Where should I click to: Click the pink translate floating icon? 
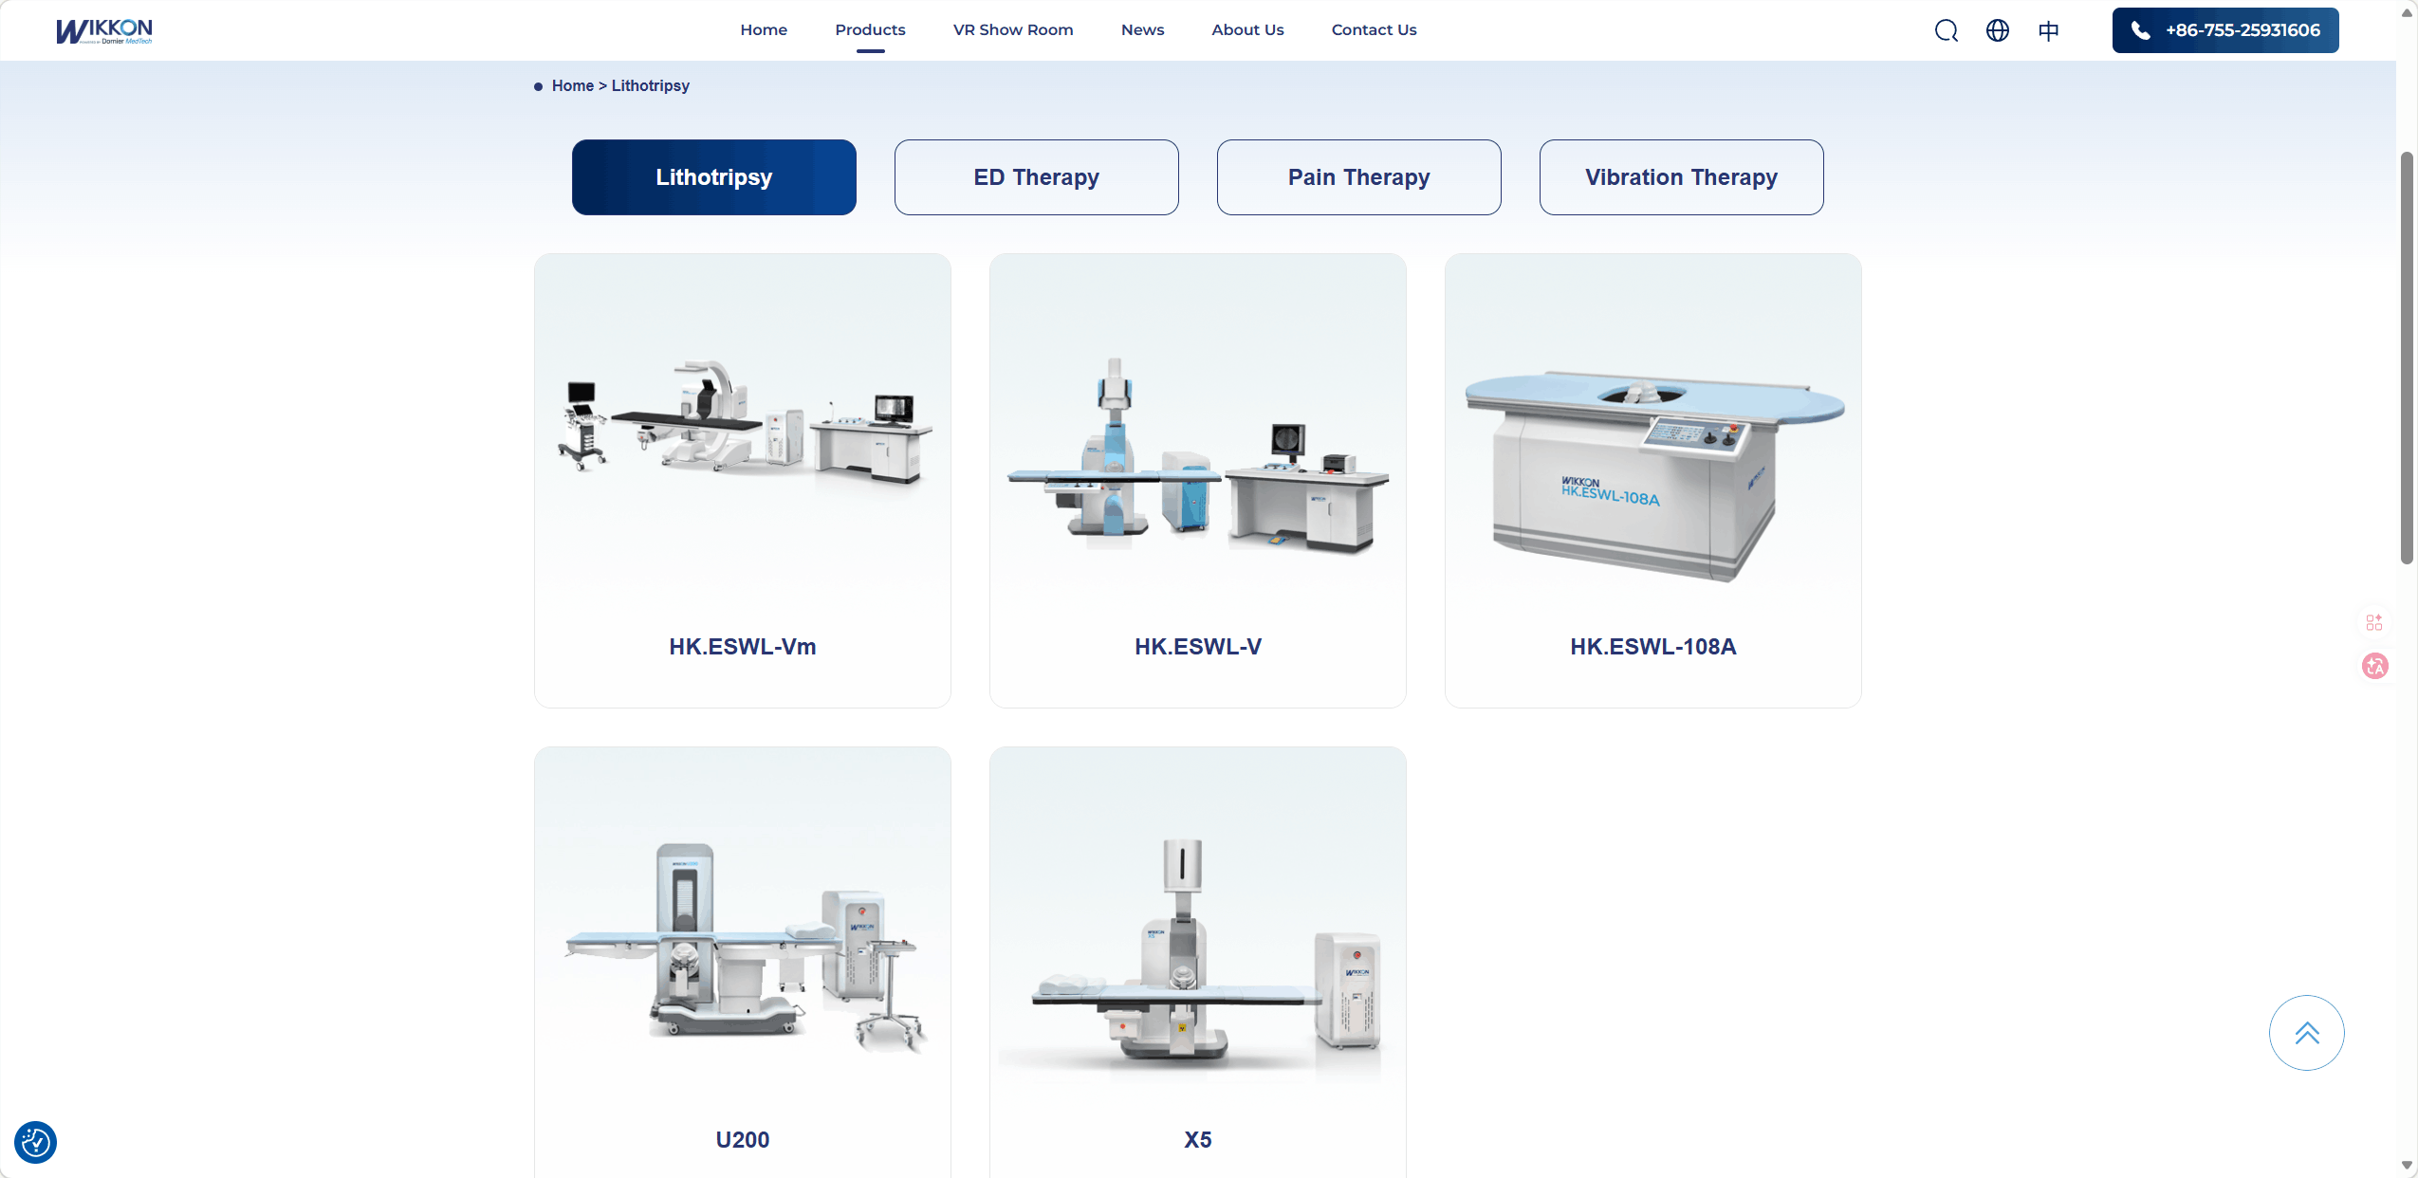[2375, 666]
